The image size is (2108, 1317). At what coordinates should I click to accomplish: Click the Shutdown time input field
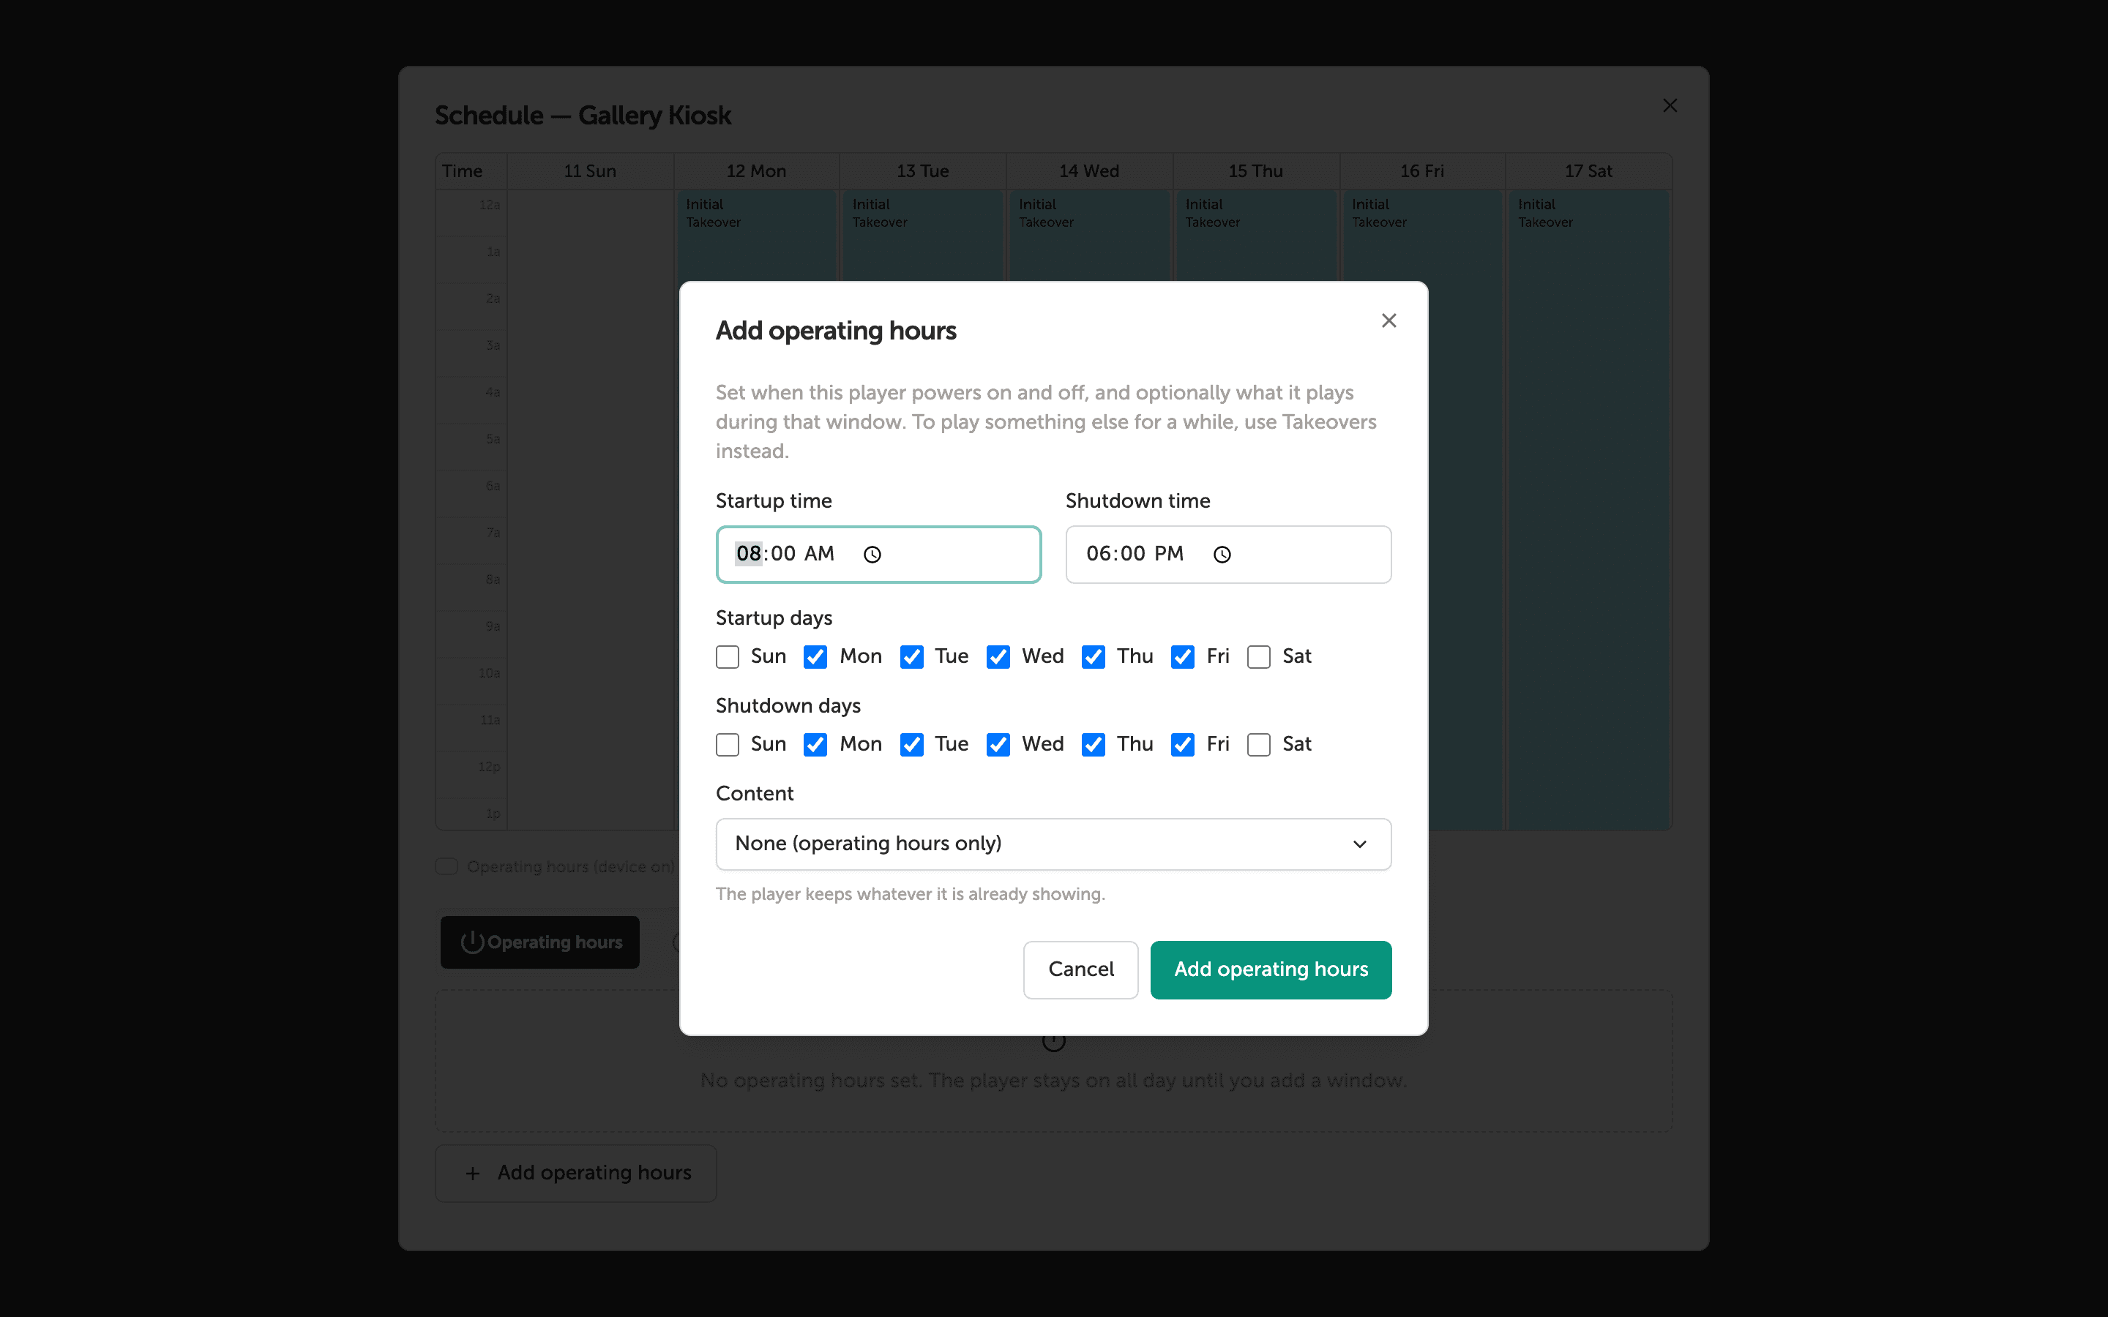coord(1228,554)
